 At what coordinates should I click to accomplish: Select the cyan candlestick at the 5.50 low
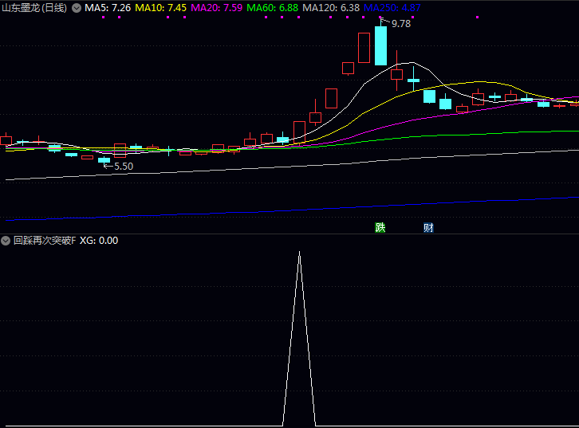click(x=104, y=160)
